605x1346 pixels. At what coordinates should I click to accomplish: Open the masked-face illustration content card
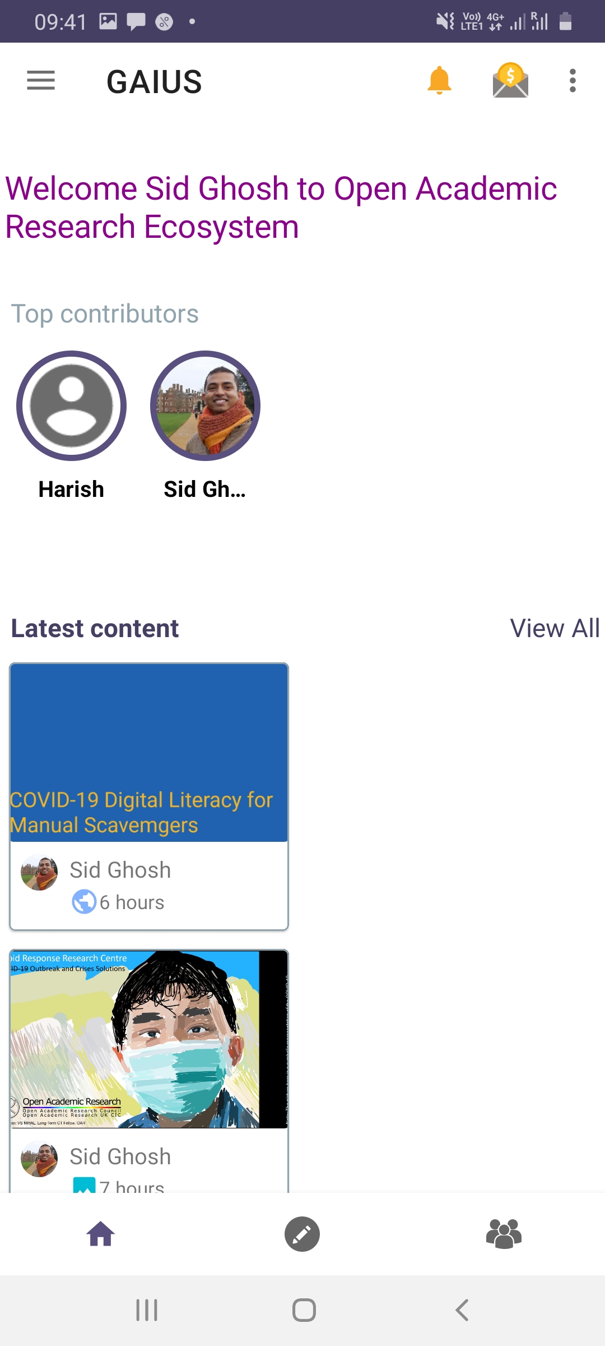[149, 1071]
